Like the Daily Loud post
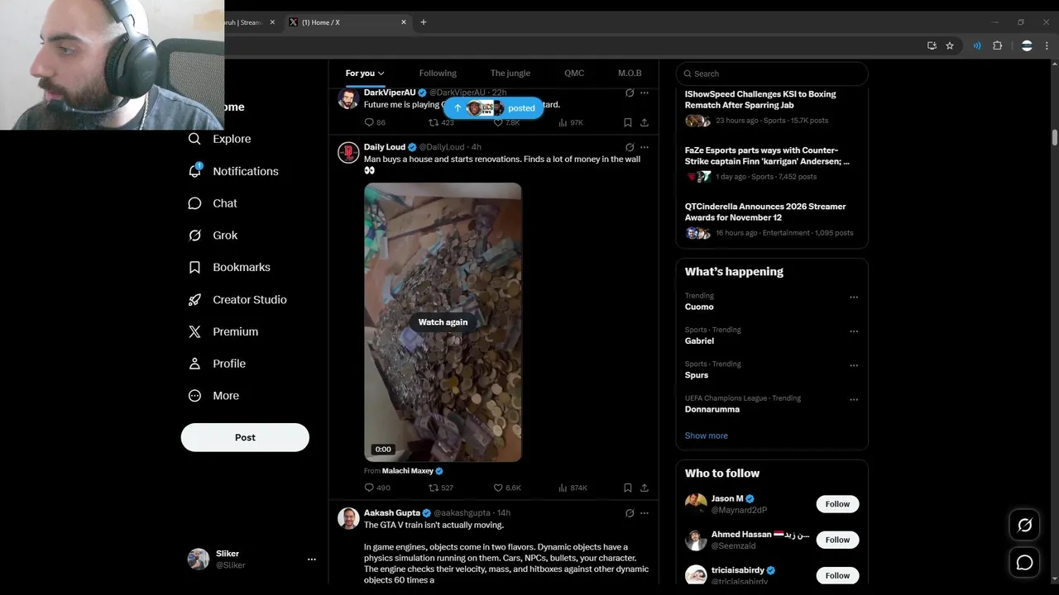This screenshot has height=595, width=1059. click(x=506, y=488)
